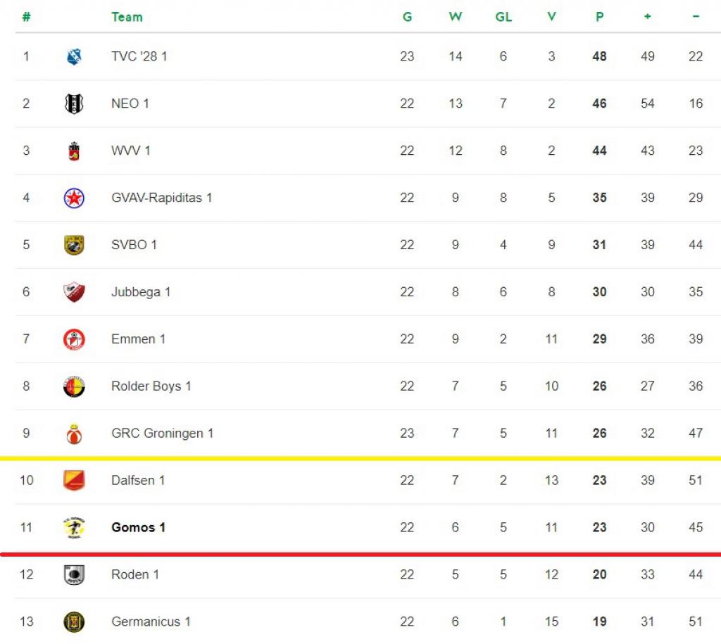Click the SVBO club badge

coord(74,245)
